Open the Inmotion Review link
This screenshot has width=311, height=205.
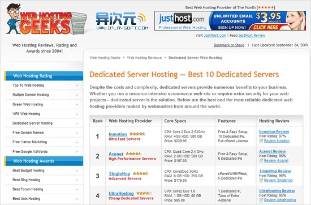(274, 132)
